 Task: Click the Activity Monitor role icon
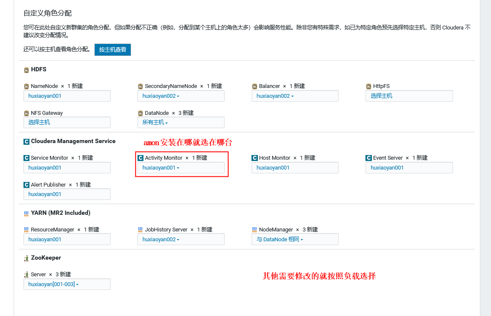point(140,158)
